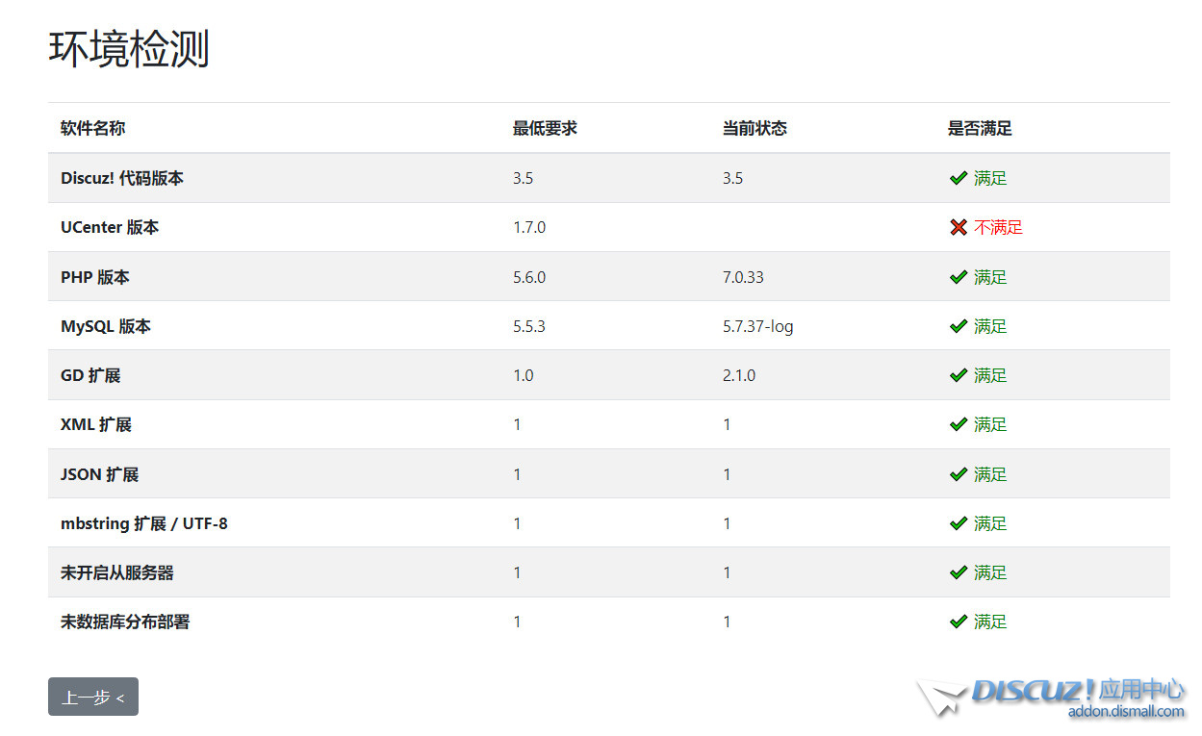The image size is (1202, 736).
Task: Click the green checkmark for GD 扩展
Action: (x=958, y=375)
